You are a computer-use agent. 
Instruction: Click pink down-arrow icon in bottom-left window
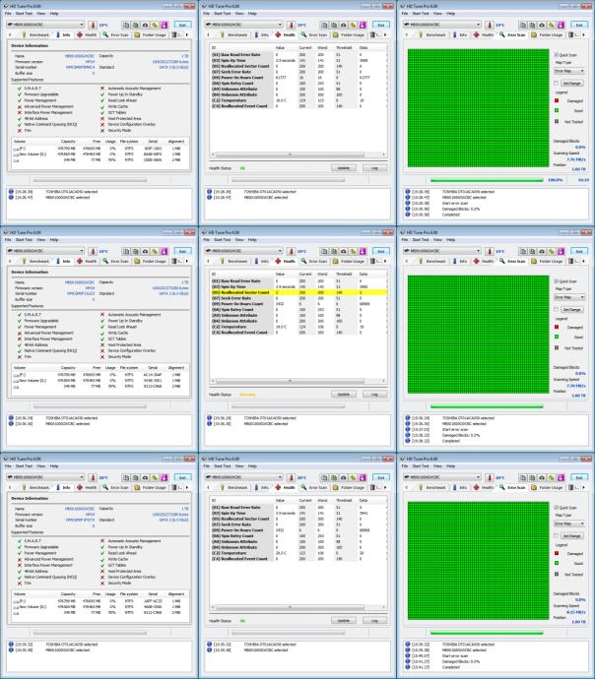164,477
